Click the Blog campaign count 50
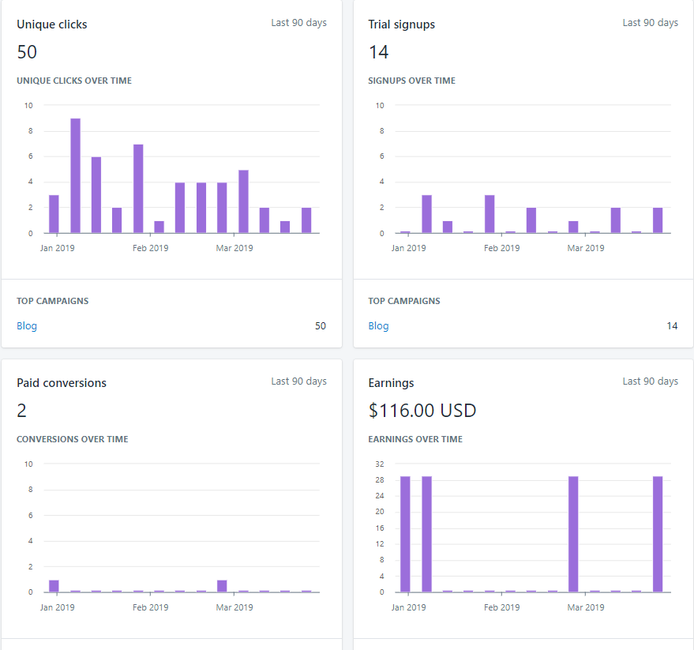Viewport: 694px width, 650px height. pos(321,326)
